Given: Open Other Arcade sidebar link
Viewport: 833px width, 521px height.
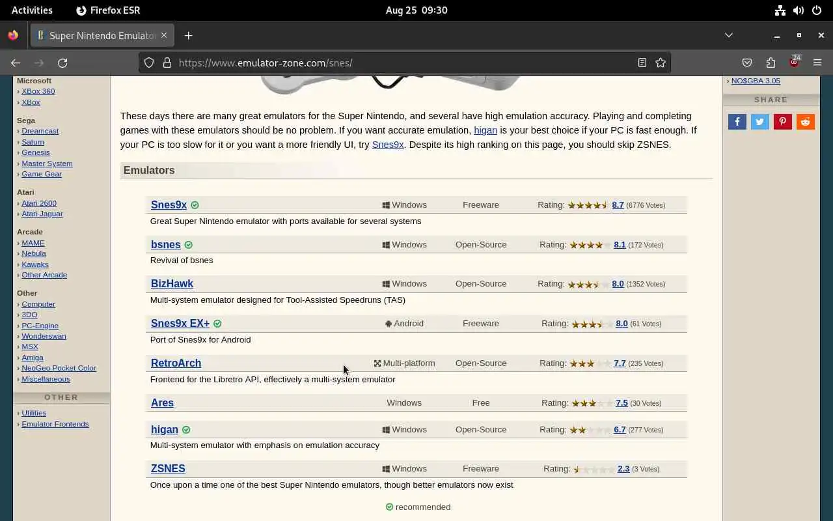Looking at the screenshot, I should click(x=44, y=275).
